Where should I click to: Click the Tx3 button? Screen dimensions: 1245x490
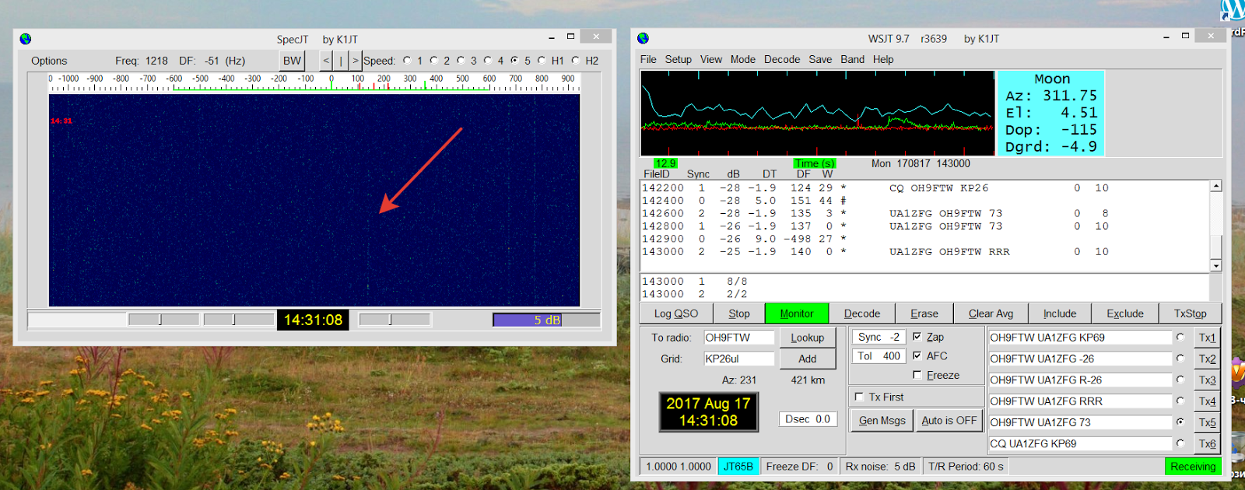[1207, 380]
